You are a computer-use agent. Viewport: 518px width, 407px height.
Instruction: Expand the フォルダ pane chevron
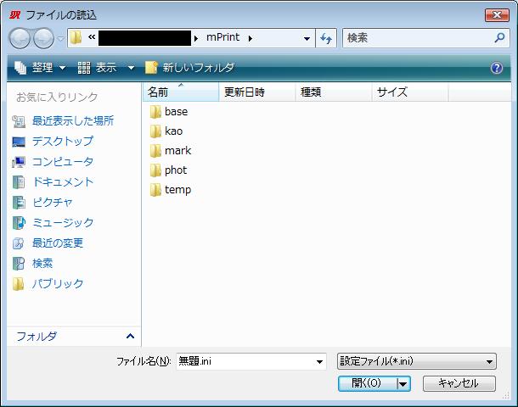130,337
